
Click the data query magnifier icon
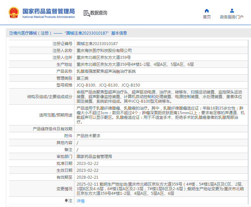coord(87,13)
